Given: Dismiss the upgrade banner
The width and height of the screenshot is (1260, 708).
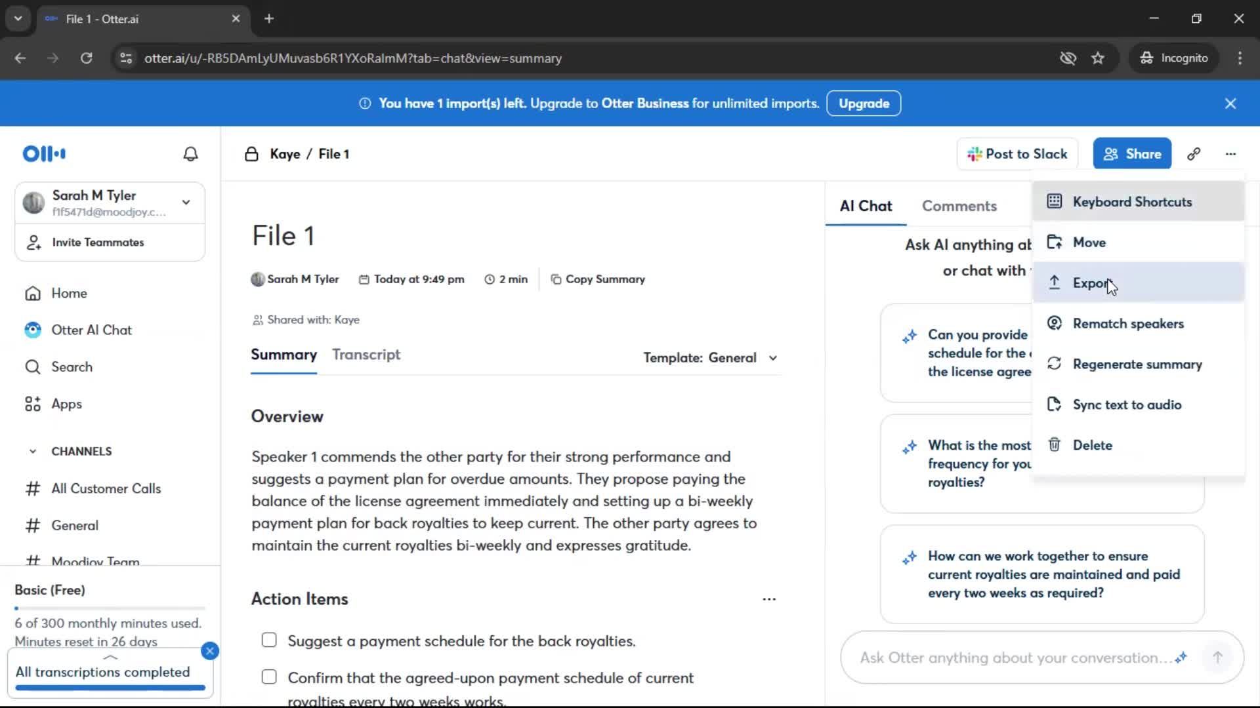Looking at the screenshot, I should (1230, 104).
